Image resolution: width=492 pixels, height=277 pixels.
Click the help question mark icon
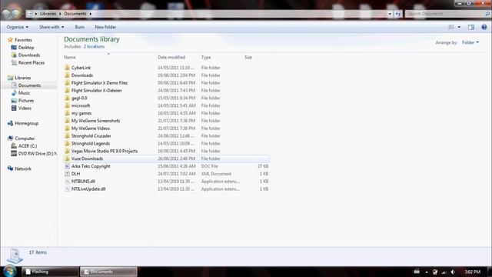click(x=484, y=27)
